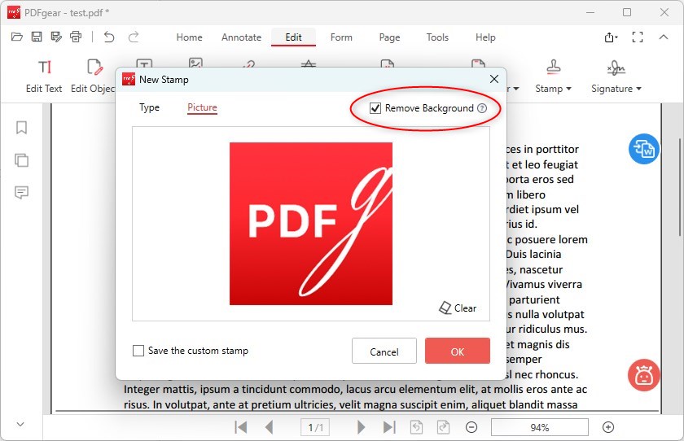Open the red AI chatbot assistant icon
This screenshot has width=684, height=441.
tap(643, 375)
